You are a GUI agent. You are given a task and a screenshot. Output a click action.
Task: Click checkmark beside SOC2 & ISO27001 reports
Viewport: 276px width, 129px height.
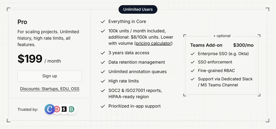pos(103,91)
